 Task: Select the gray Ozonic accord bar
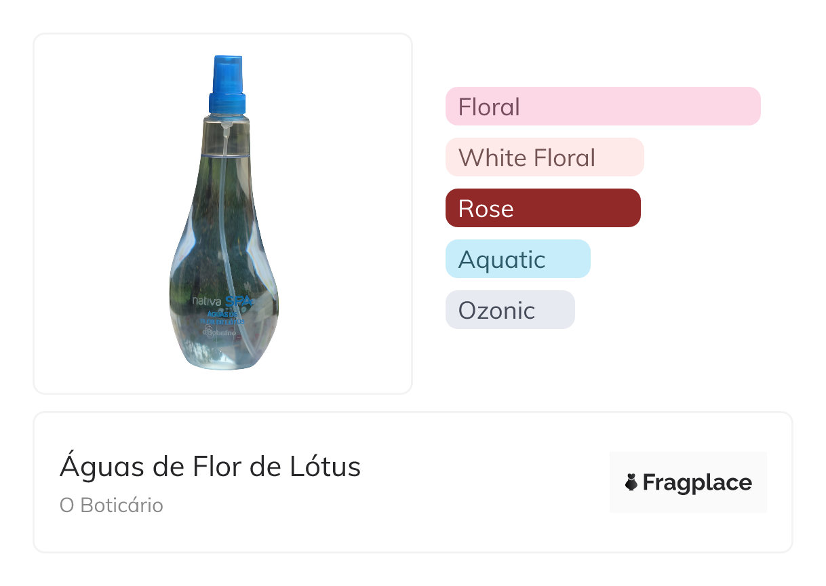click(509, 310)
